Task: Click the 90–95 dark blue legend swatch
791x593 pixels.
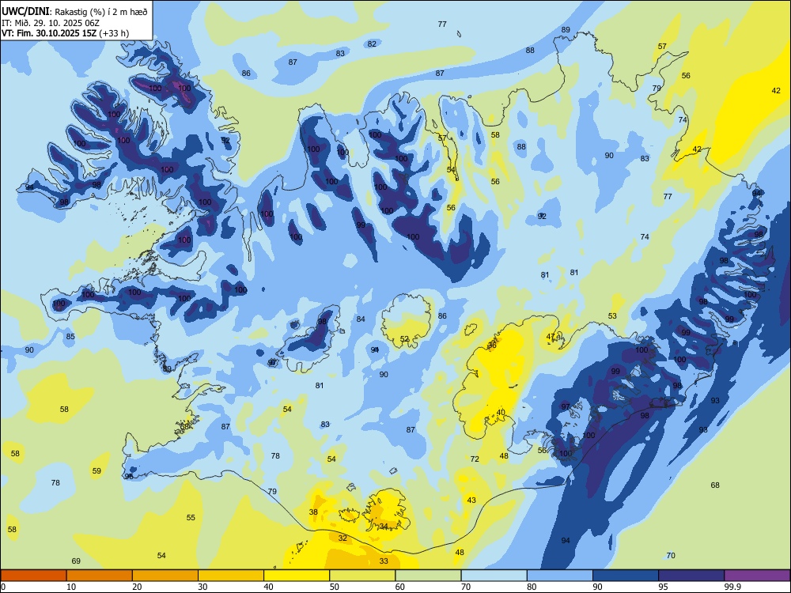Action: [x=626, y=576]
